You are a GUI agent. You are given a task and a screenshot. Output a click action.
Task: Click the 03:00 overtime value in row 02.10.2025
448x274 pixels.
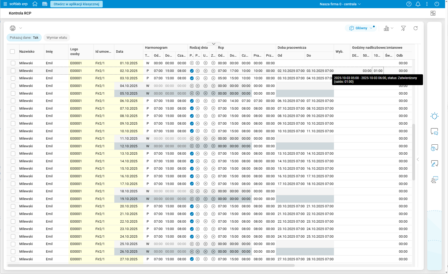click(x=367, y=71)
